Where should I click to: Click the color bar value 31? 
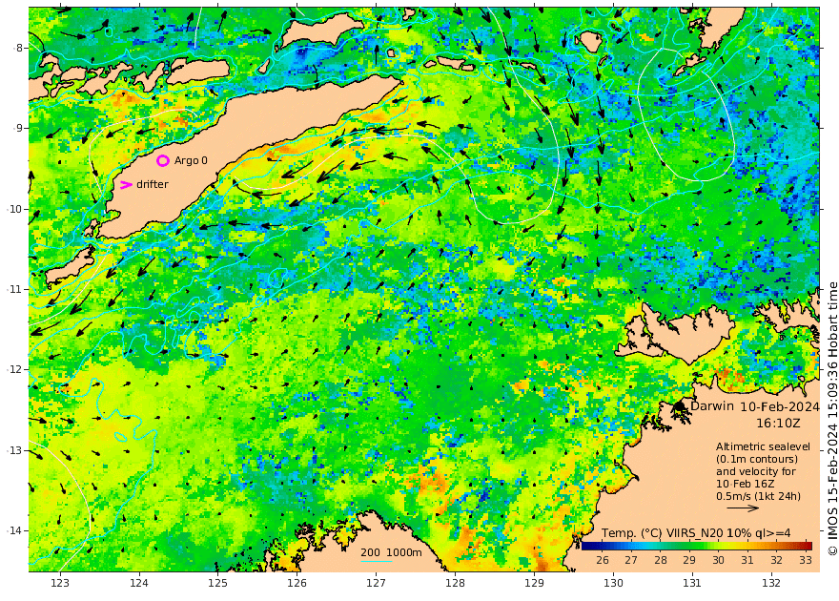point(747,560)
